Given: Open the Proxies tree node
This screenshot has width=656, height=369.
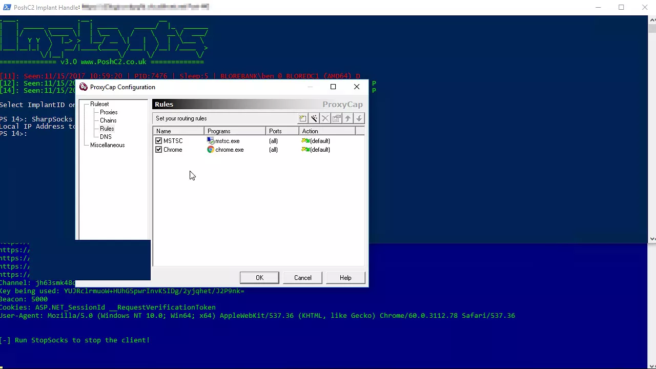Looking at the screenshot, I should pyautogui.click(x=109, y=112).
